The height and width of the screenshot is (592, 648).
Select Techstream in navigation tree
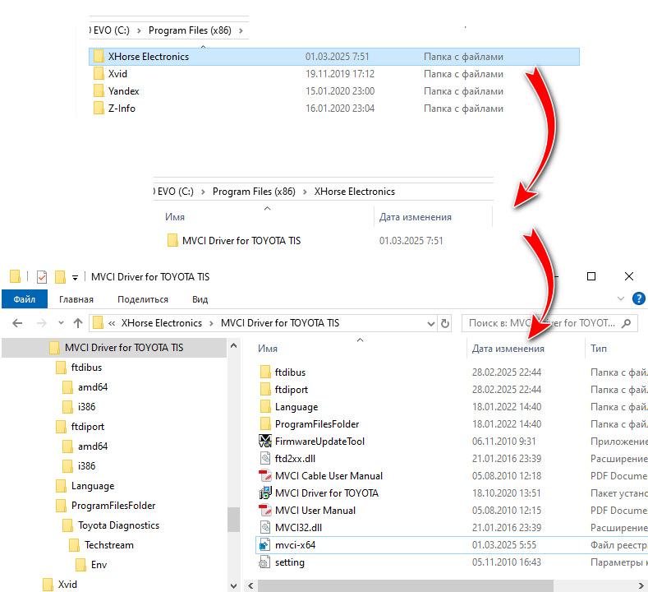pyautogui.click(x=109, y=545)
